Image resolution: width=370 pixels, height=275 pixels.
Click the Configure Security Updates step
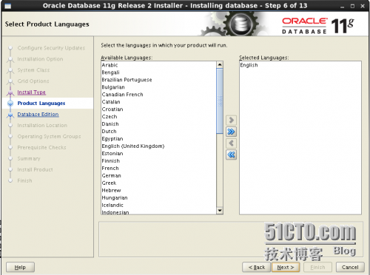[x=51, y=48]
